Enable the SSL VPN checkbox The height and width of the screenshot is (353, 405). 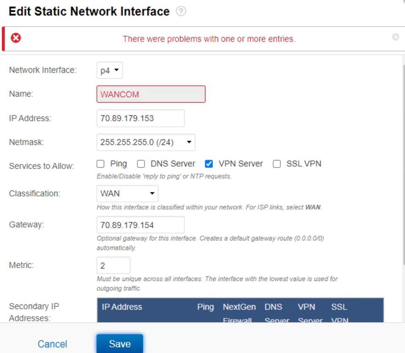(x=277, y=164)
